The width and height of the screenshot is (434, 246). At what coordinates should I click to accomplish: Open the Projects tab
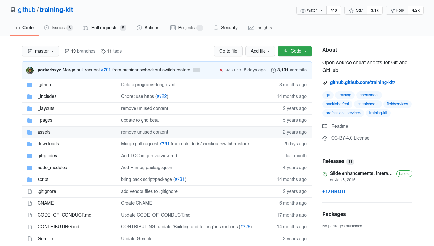point(187,28)
